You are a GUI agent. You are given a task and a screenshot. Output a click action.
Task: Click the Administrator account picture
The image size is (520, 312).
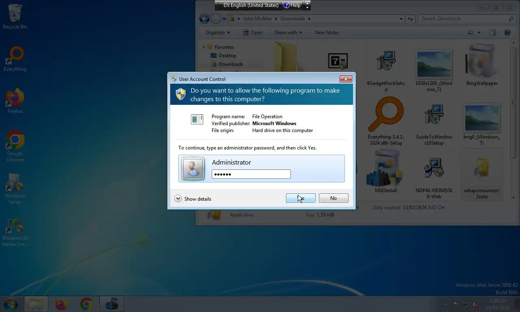[x=193, y=169]
